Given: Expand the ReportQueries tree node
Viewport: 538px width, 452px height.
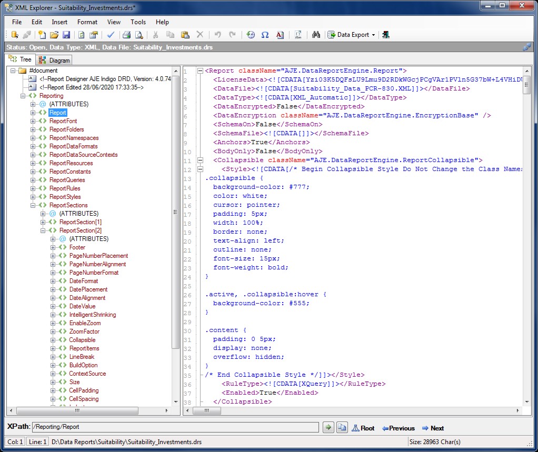Looking at the screenshot, I should click(33, 180).
